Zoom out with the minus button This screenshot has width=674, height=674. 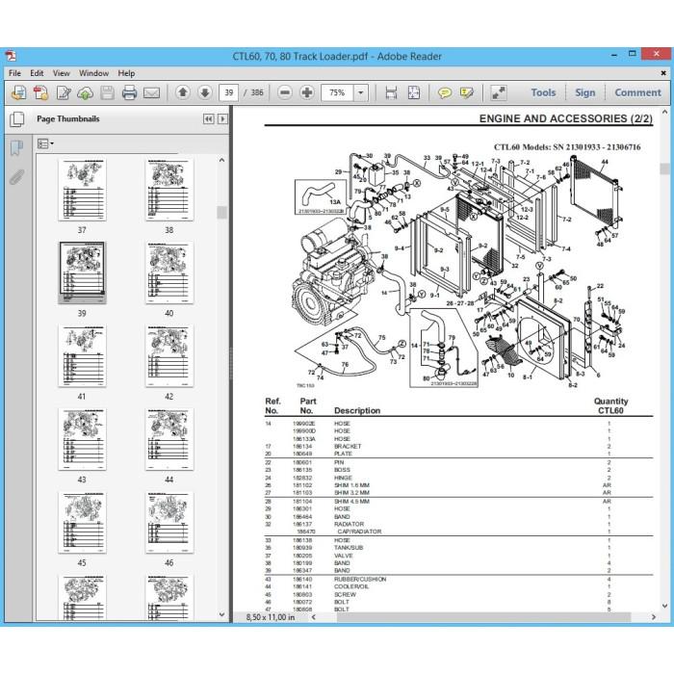click(285, 92)
